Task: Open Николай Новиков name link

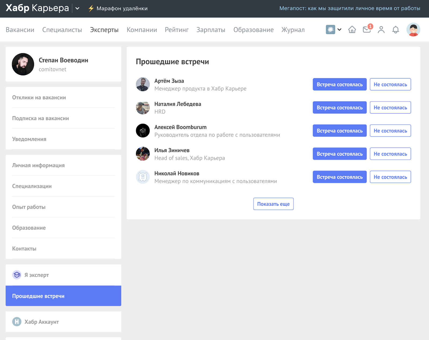Action: tap(177, 173)
